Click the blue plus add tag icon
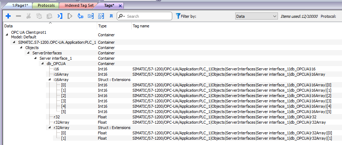Image resolution: width=342 pixels, height=145 pixels. pyautogui.click(x=8, y=16)
